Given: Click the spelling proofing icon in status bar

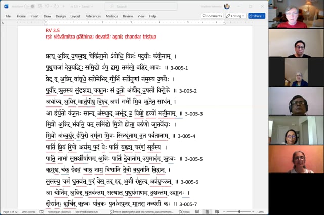Looking at the screenshot, I should pyautogui.click(x=42, y=212).
